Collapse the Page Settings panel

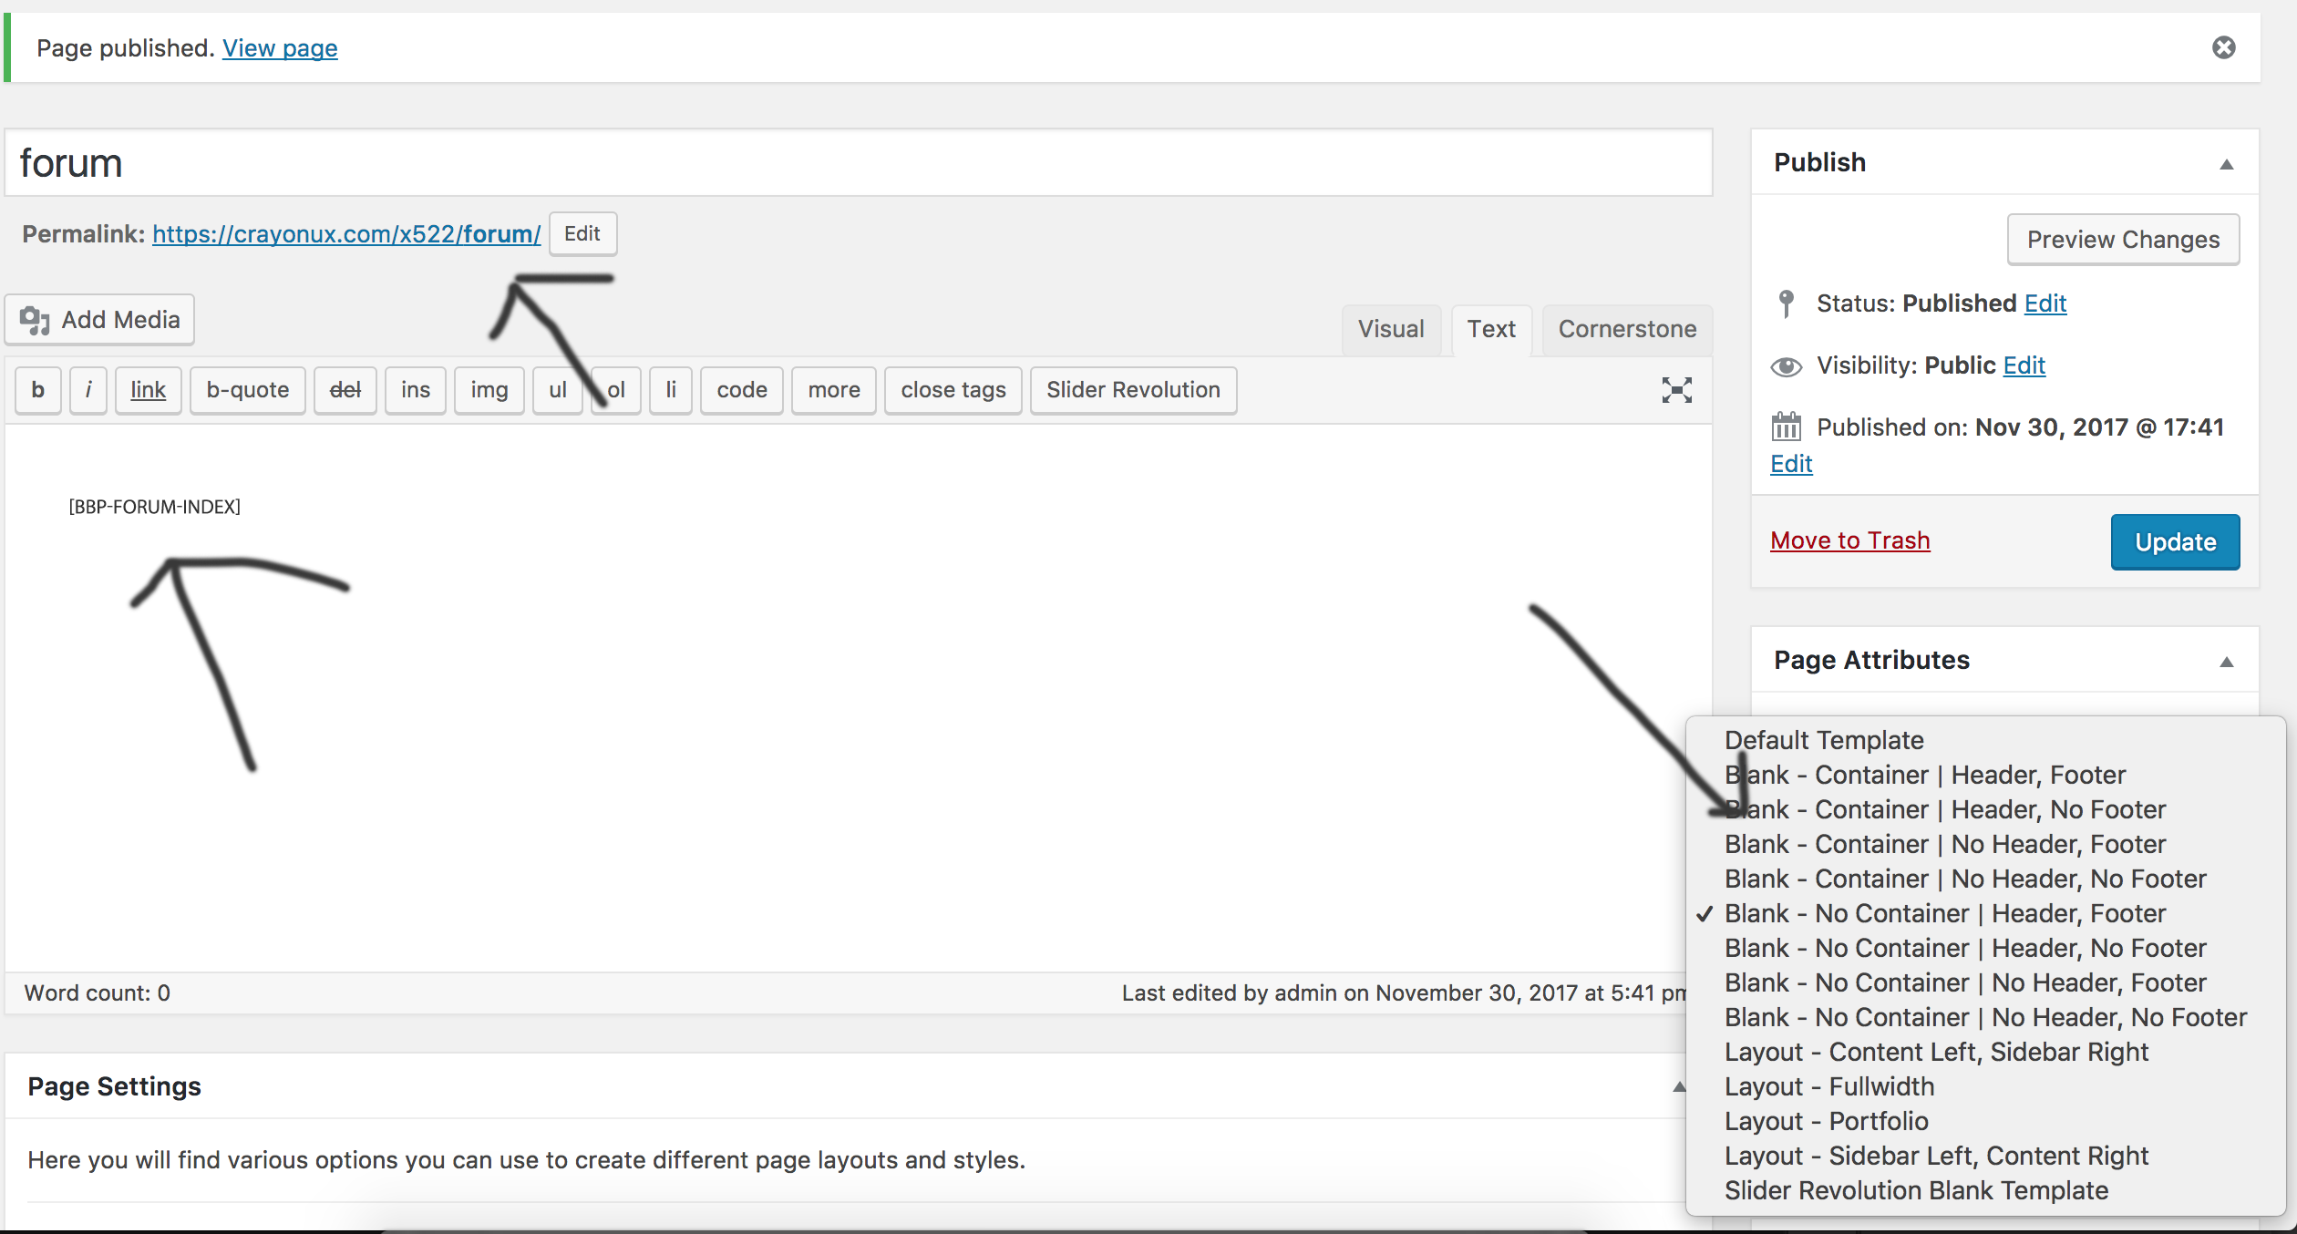coord(1678,1086)
